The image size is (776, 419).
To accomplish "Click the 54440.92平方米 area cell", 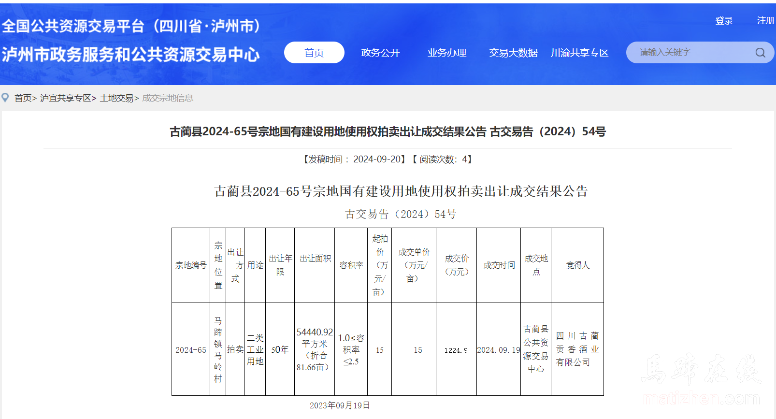I will (x=315, y=350).
